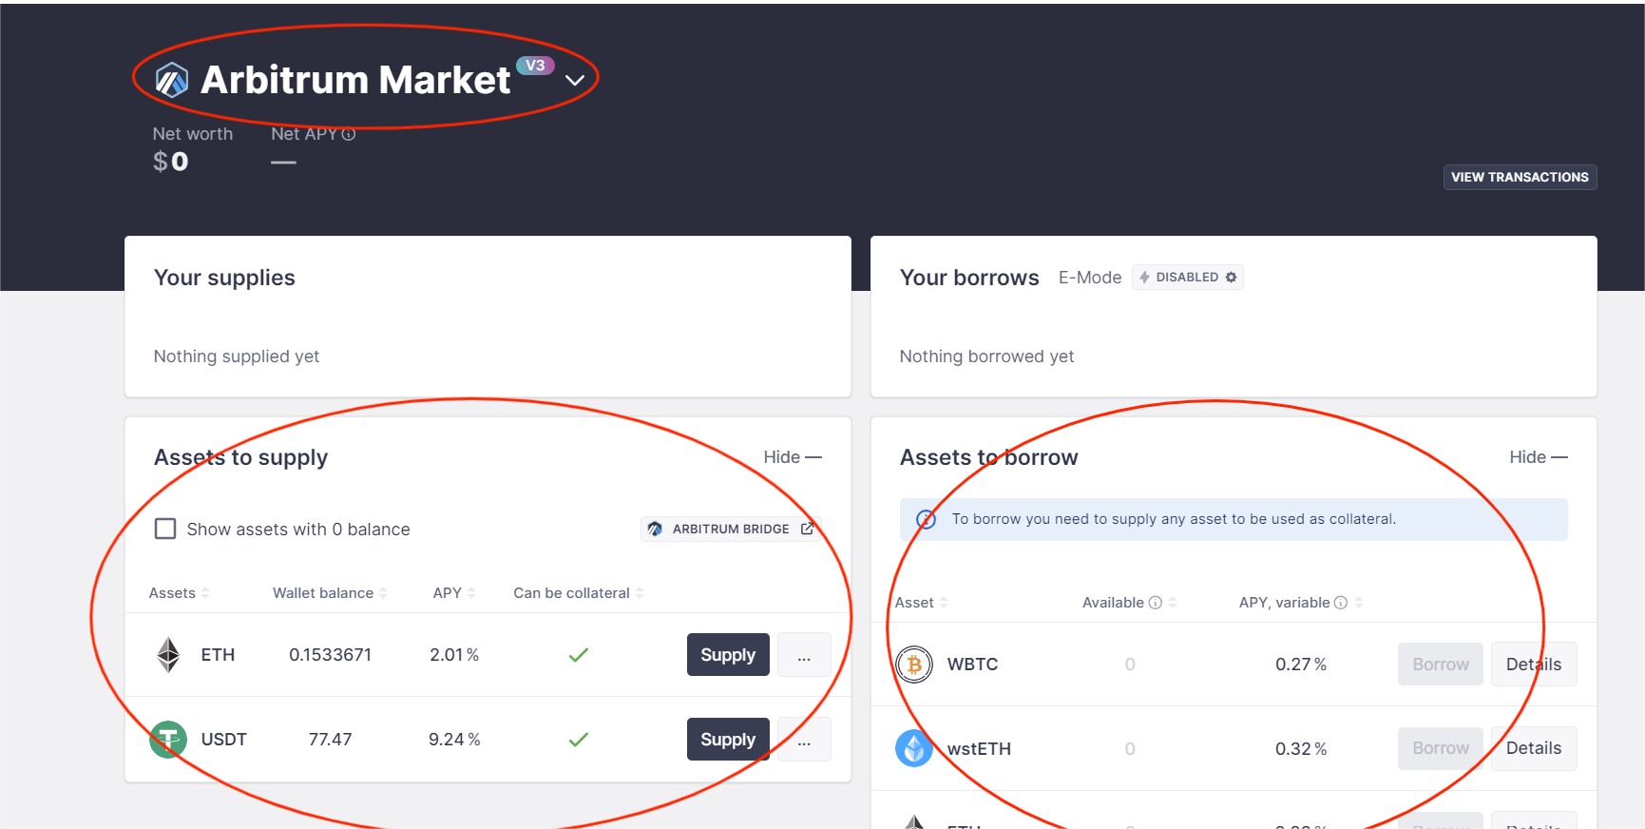Supply the ETH asset

[x=728, y=655]
